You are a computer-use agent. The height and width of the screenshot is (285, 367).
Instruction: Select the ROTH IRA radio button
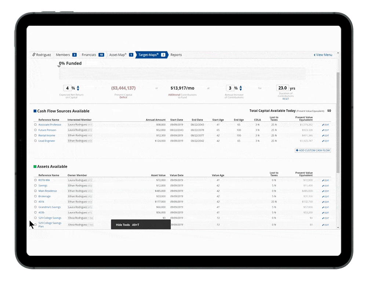[35, 180]
